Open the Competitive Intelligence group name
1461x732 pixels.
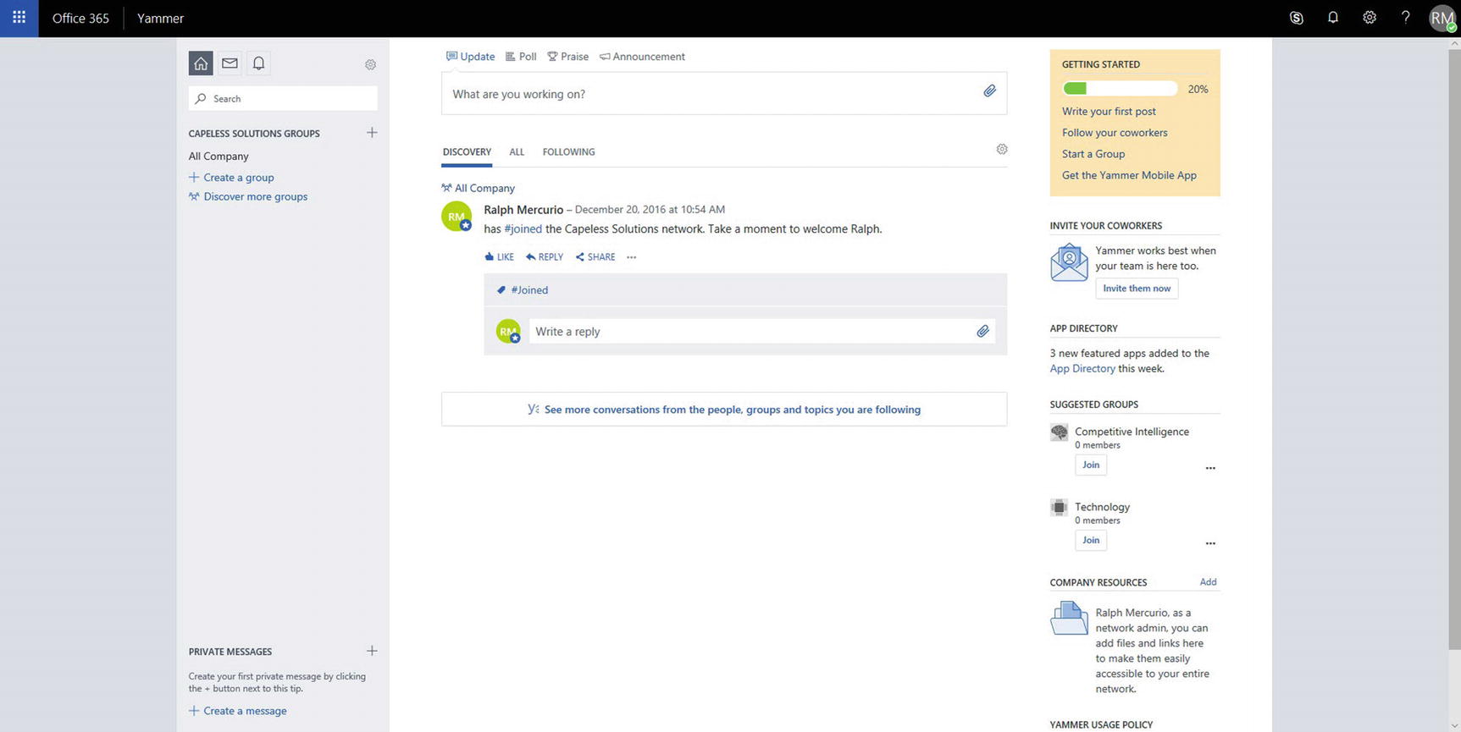tap(1132, 432)
